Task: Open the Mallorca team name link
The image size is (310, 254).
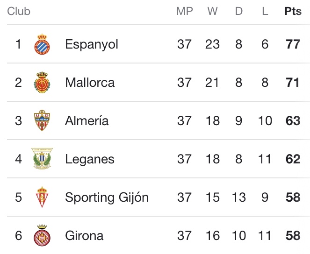Action: [x=90, y=83]
